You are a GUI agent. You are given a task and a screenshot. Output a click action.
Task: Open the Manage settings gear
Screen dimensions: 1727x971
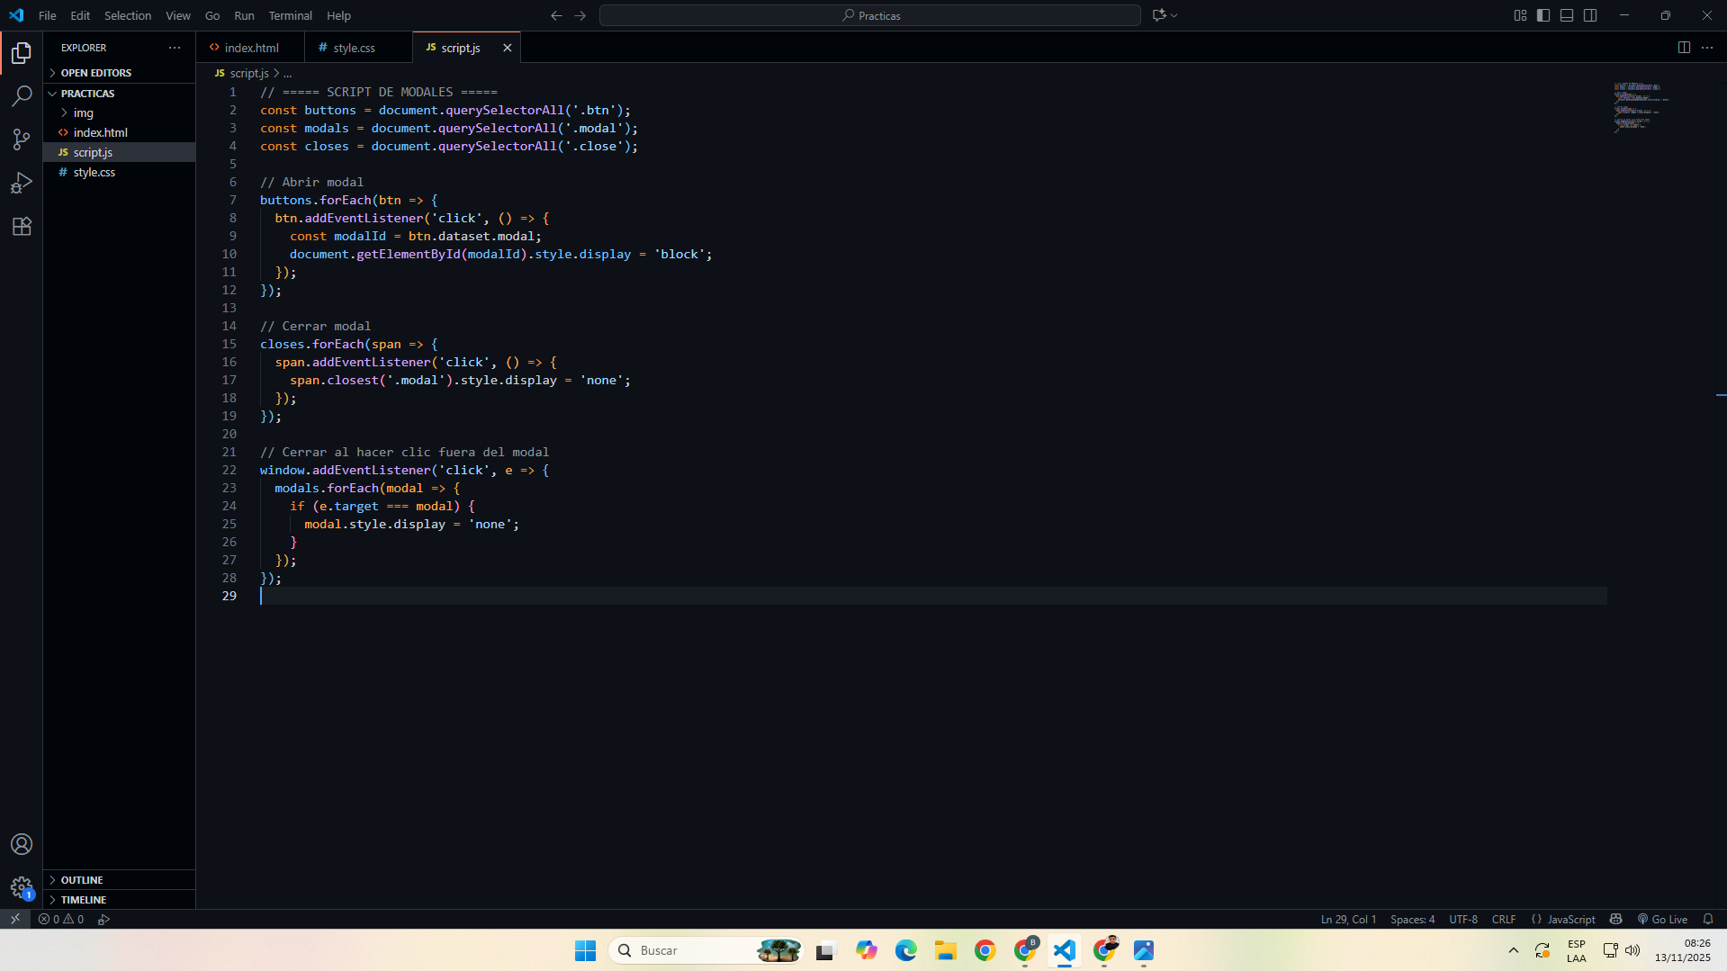tap(22, 887)
